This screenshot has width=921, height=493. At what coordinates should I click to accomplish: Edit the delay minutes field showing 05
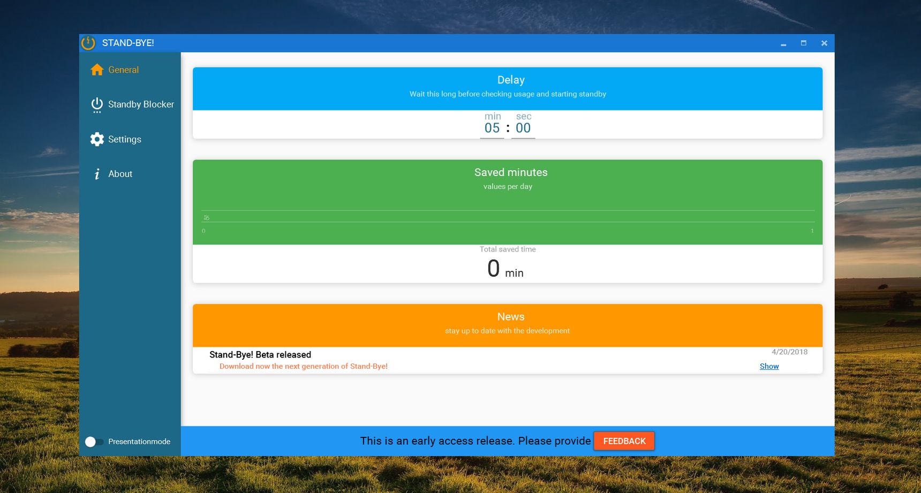492,128
